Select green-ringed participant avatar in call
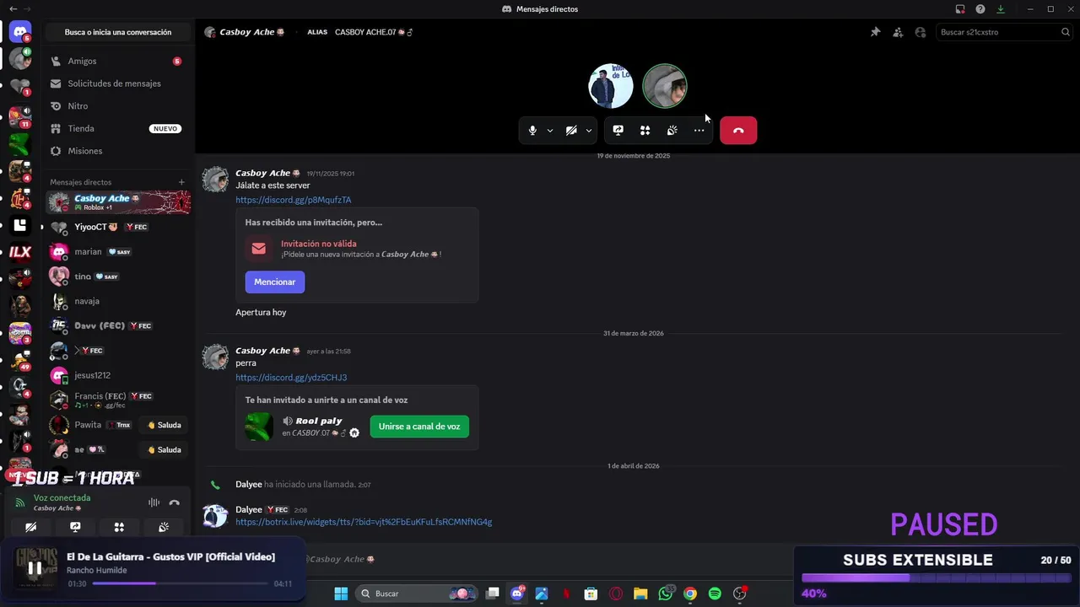Screen dimensions: 1080x607 click(x=665, y=86)
